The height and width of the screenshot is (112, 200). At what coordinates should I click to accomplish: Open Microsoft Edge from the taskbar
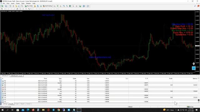click(x=28, y=110)
